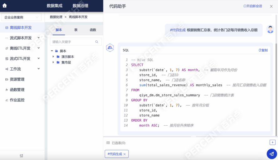The width and height of the screenshot is (278, 160).
Task: Collapse the left sidebar menu
Action: click(x=21, y=155)
